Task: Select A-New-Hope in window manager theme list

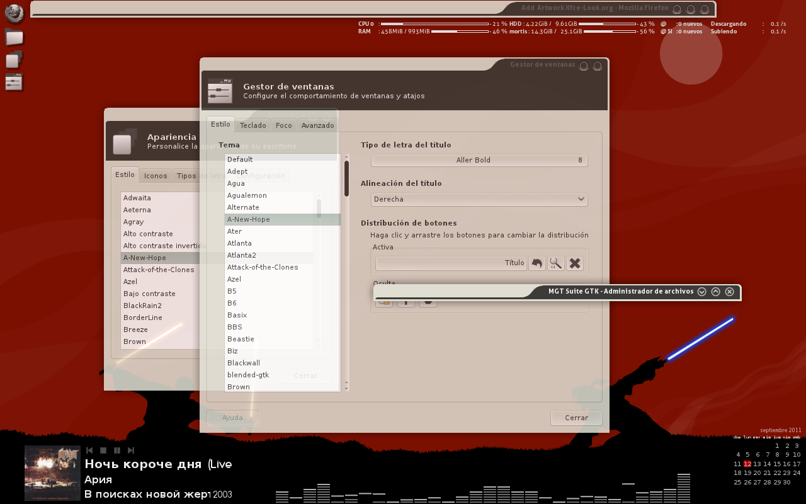Action: [x=282, y=219]
